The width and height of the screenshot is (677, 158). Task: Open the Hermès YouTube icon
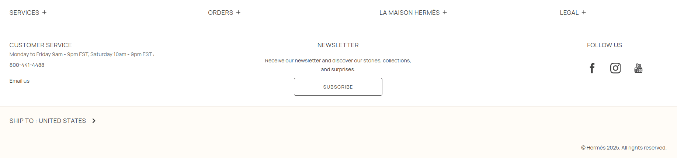tap(638, 68)
